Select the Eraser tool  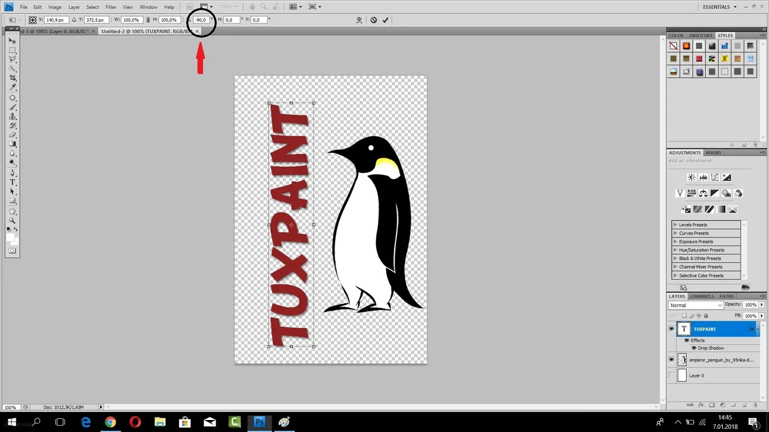point(12,134)
